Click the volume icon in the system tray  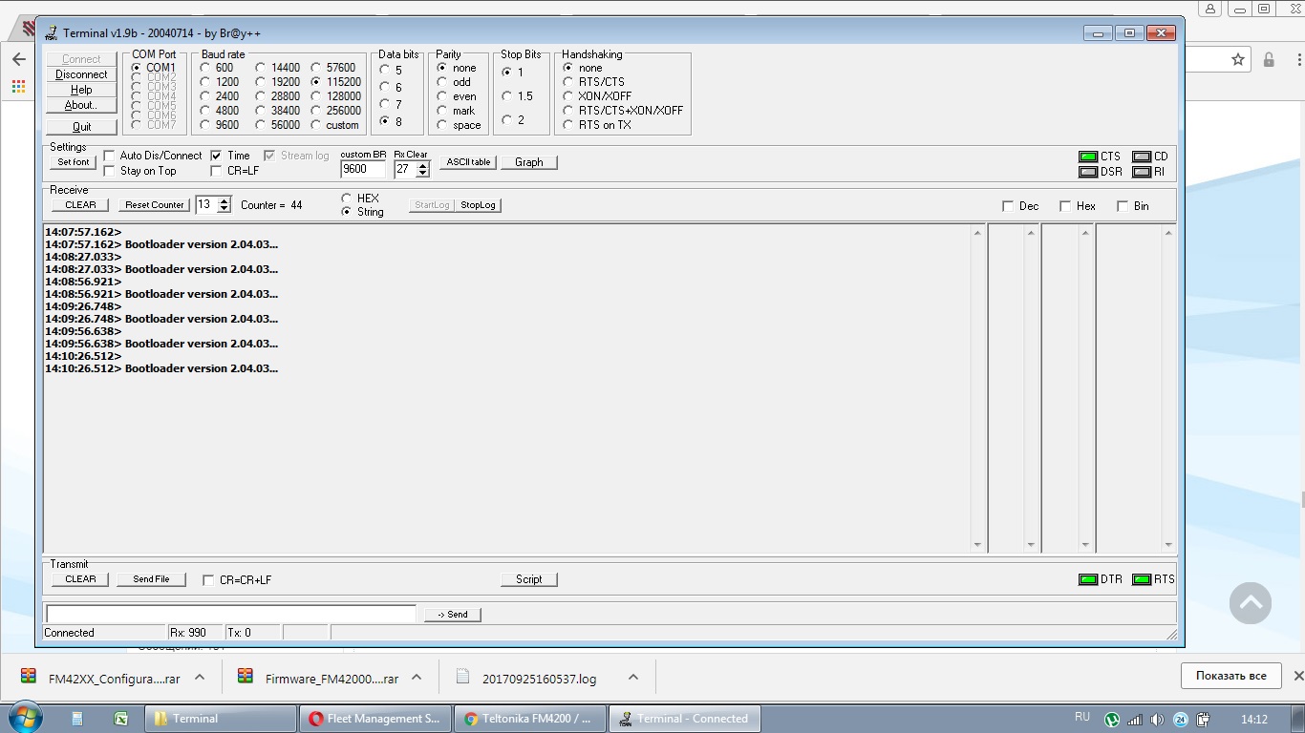(x=1157, y=719)
